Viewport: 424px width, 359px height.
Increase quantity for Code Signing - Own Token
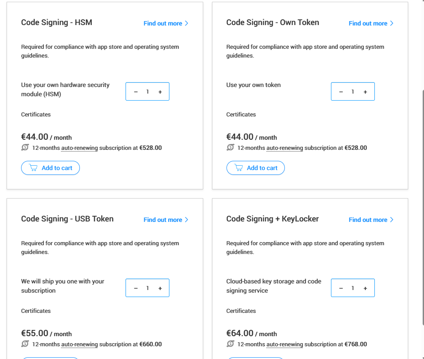click(x=365, y=92)
